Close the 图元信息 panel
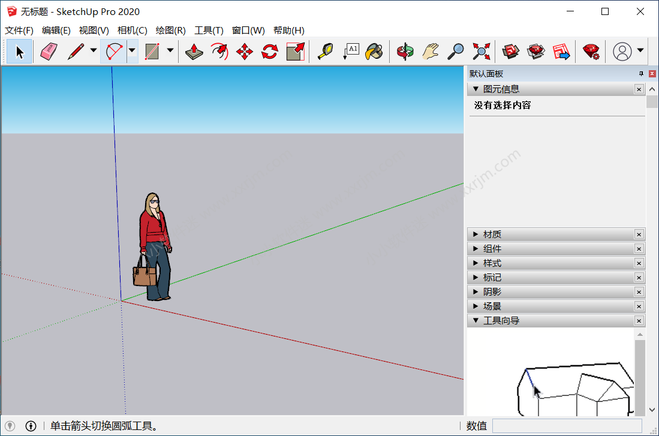The height and width of the screenshot is (436, 659). tap(639, 89)
